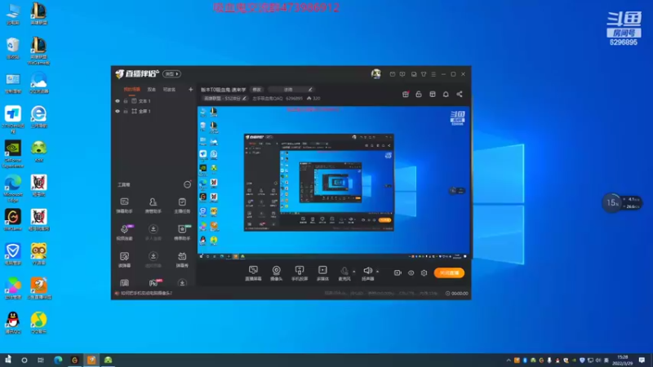
Task: Switch to the first (red) scene tab
Action: click(x=132, y=90)
